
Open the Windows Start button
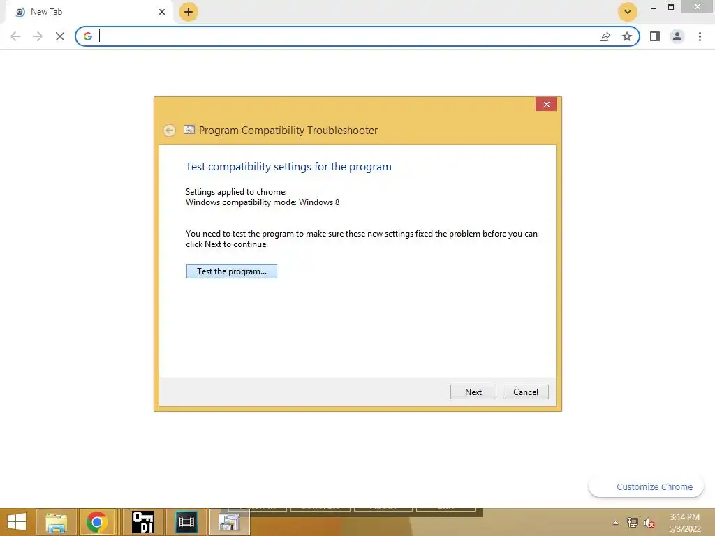pyautogui.click(x=17, y=522)
